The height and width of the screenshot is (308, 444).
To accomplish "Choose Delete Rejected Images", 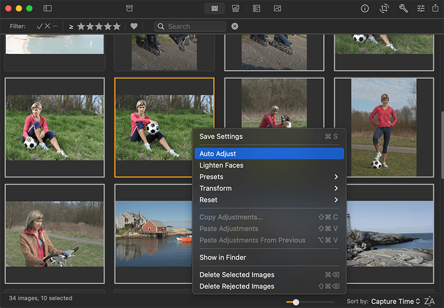I will pos(269,286).
